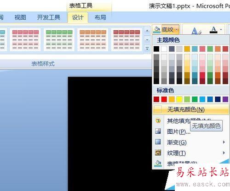230x191 pixels.
Task: Pick teal blue theme color swatch
Action: click(195, 49)
